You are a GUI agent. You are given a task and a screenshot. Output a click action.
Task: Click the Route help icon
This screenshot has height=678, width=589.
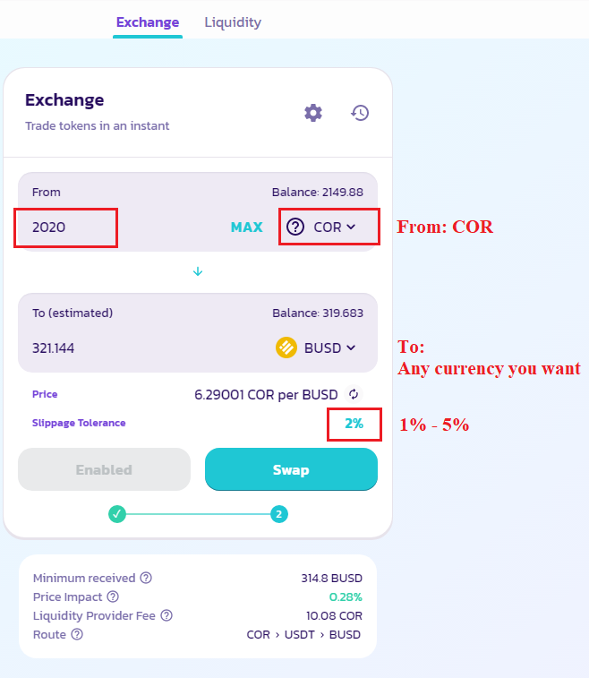[x=77, y=634]
